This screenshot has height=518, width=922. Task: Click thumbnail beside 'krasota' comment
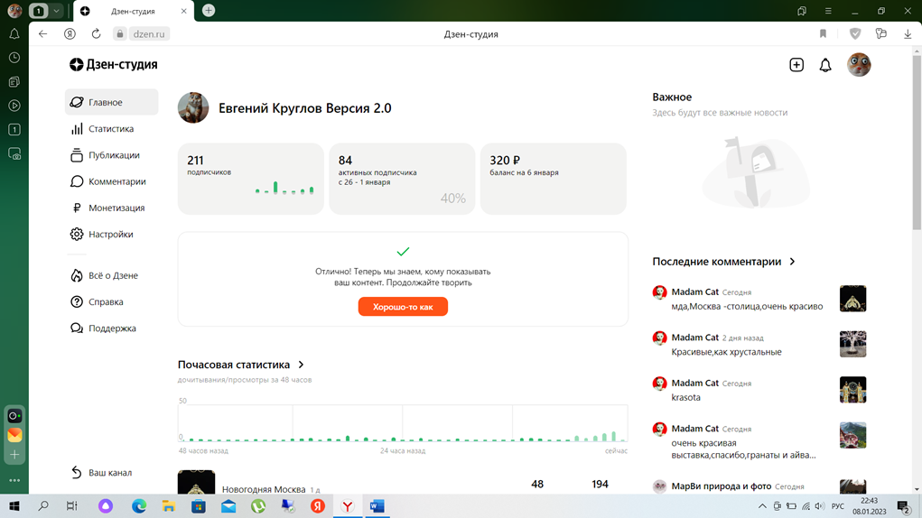pyautogui.click(x=852, y=389)
